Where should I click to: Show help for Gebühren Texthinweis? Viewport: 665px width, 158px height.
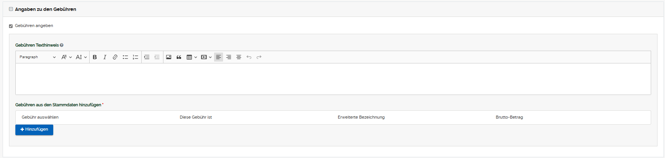point(61,45)
